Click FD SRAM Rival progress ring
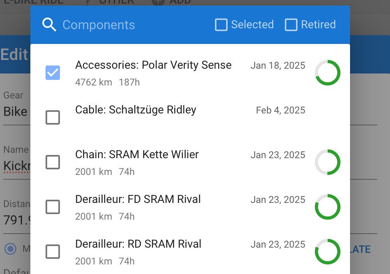This screenshot has width=390, height=274. (x=328, y=207)
